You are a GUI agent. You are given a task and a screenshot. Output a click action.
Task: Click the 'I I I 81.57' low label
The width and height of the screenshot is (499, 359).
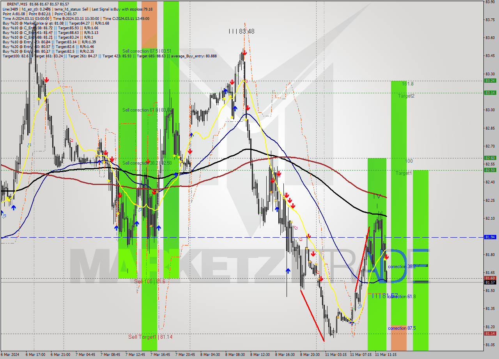point(384,296)
